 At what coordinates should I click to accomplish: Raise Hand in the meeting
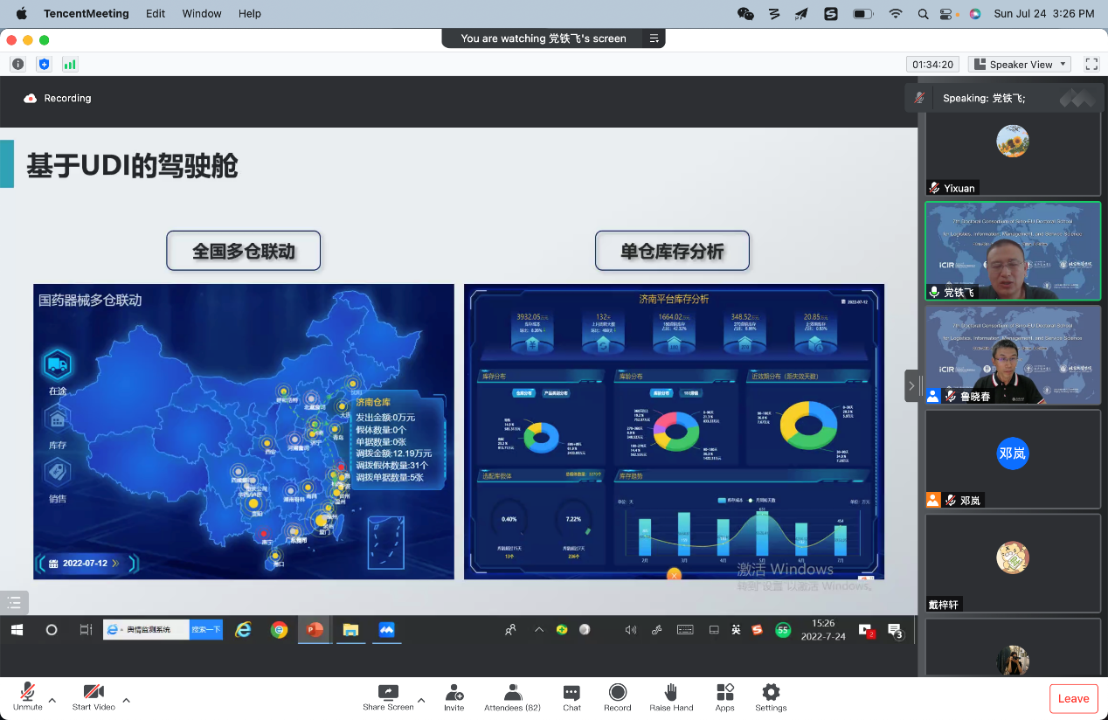pyautogui.click(x=671, y=696)
